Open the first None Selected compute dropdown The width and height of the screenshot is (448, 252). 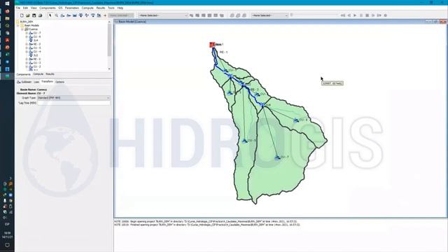pyautogui.click(x=163, y=15)
